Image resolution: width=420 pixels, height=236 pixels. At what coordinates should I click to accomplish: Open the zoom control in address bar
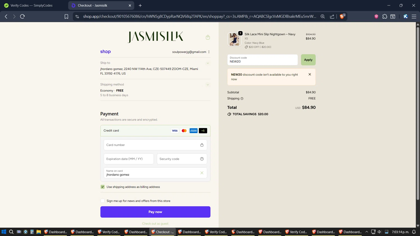(323, 16)
